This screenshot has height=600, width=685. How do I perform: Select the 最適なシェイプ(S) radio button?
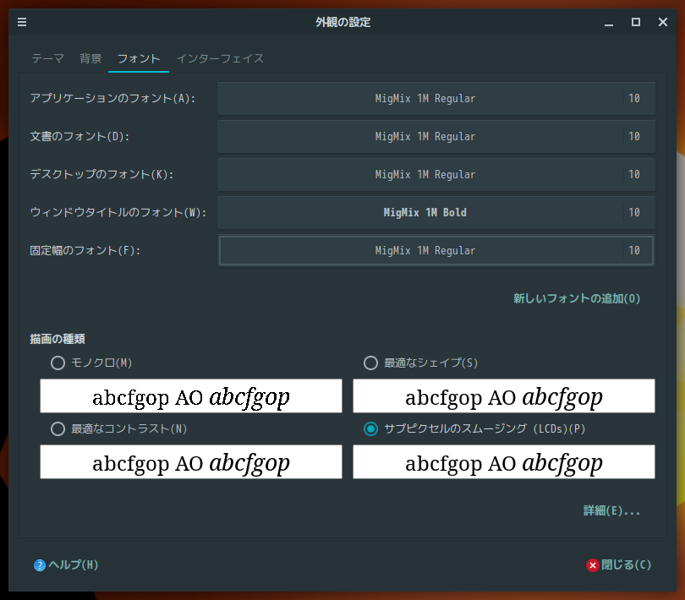370,363
